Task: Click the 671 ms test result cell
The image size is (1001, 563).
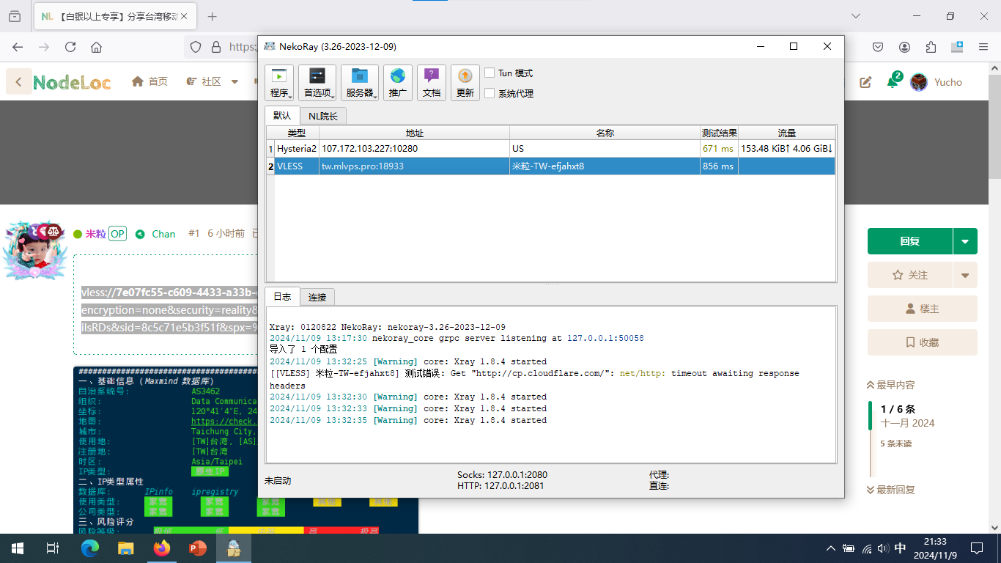Action: pyautogui.click(x=719, y=149)
